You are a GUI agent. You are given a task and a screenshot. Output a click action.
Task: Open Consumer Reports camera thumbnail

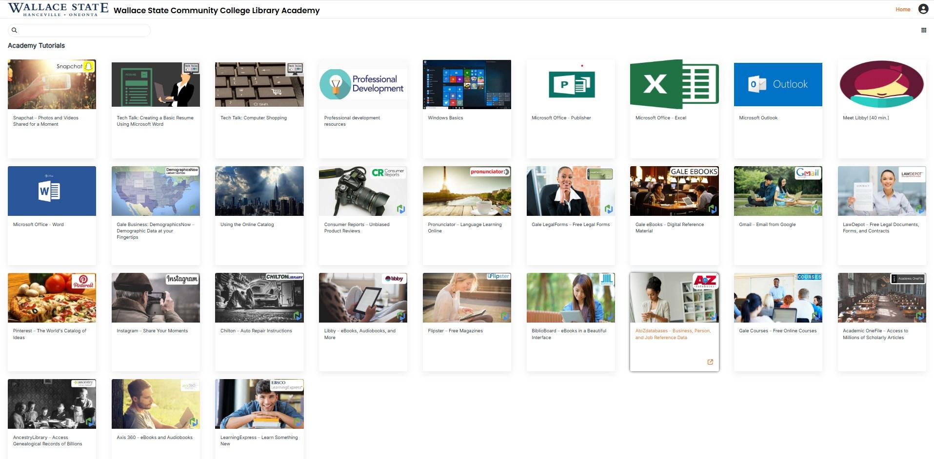pyautogui.click(x=363, y=191)
